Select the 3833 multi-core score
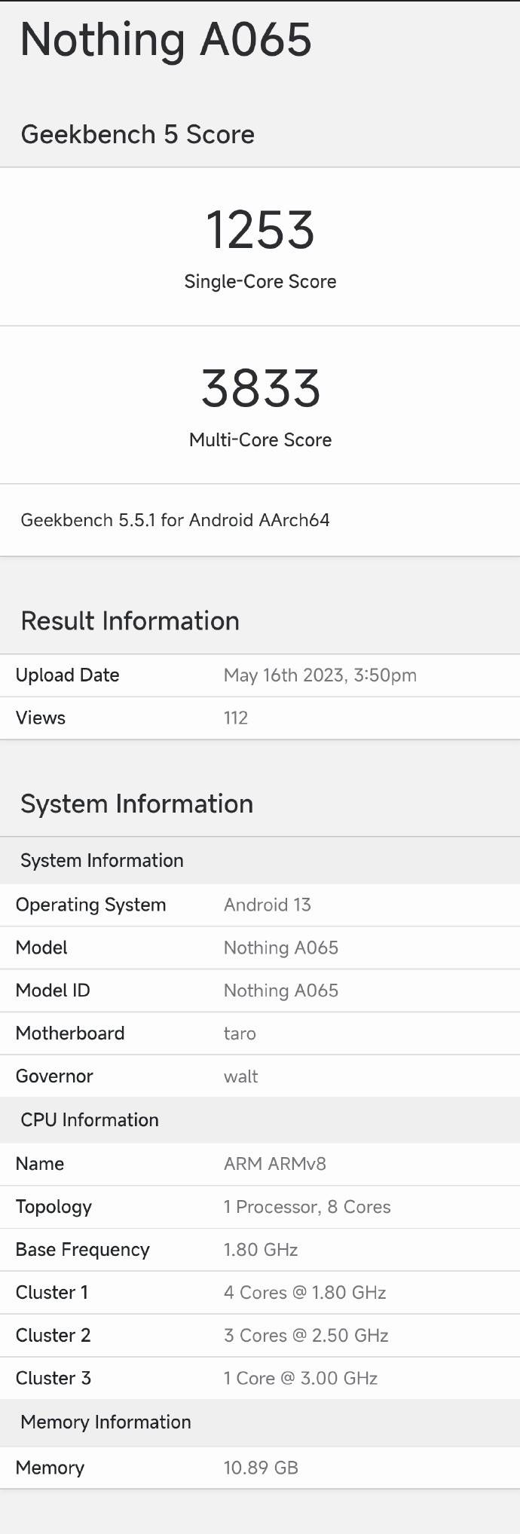Viewport: 520px width, 1534px height. 260,388
